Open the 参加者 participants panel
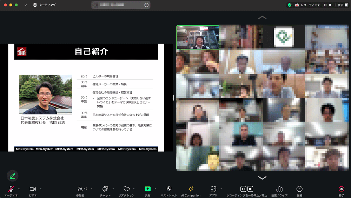The height and width of the screenshot is (198, 351). click(x=81, y=189)
